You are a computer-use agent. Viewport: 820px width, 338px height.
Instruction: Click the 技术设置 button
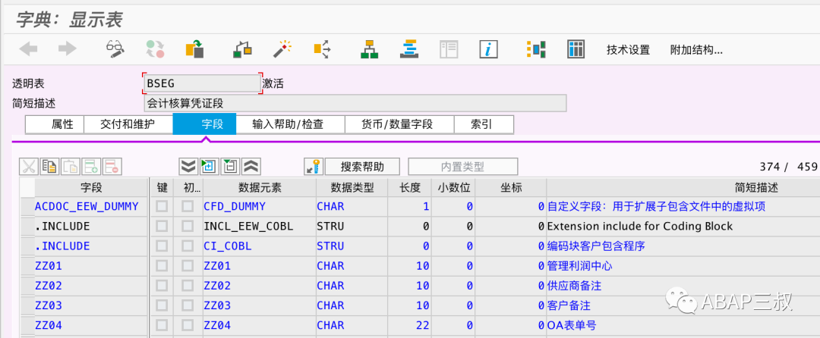(628, 50)
